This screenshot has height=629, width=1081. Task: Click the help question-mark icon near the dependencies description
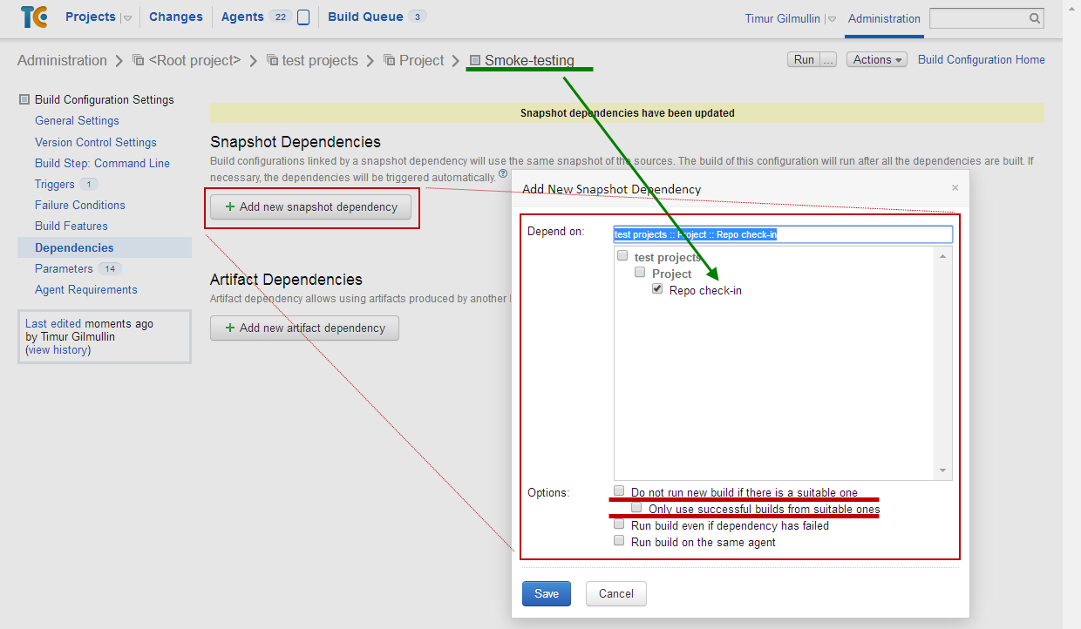tap(502, 172)
